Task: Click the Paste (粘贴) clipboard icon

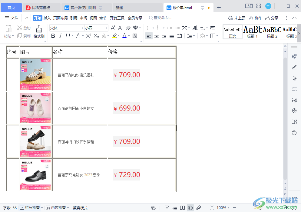Action: 9,29
